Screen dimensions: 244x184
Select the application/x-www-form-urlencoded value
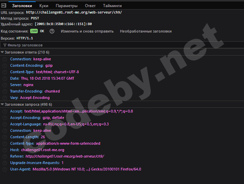pos(68,143)
